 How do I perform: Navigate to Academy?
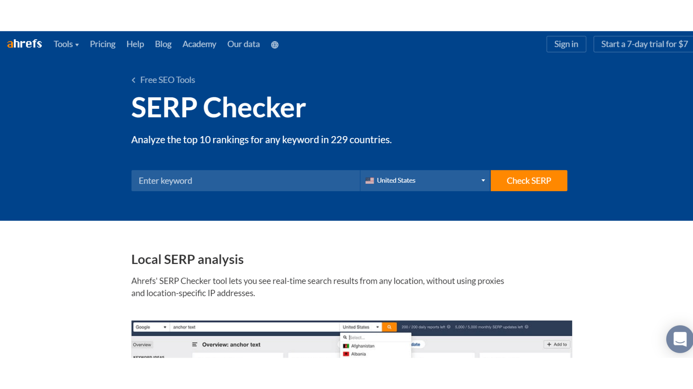(x=199, y=44)
